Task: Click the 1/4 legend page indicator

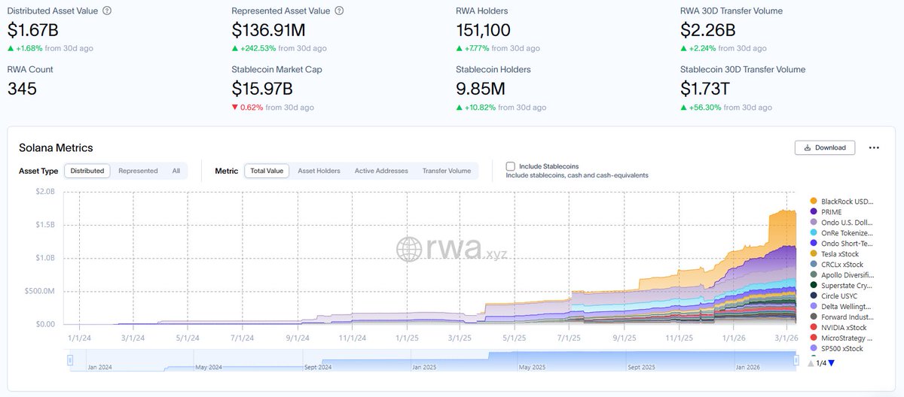Action: (820, 363)
